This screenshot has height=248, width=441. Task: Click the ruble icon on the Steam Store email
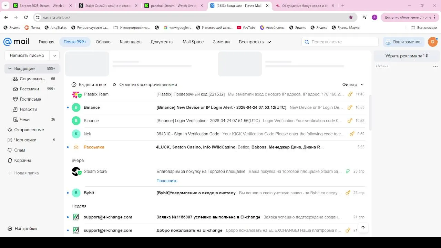(x=348, y=171)
